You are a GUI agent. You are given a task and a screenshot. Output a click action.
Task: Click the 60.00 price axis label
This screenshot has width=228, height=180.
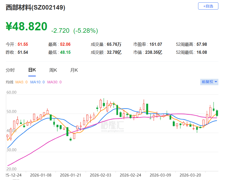11,93
